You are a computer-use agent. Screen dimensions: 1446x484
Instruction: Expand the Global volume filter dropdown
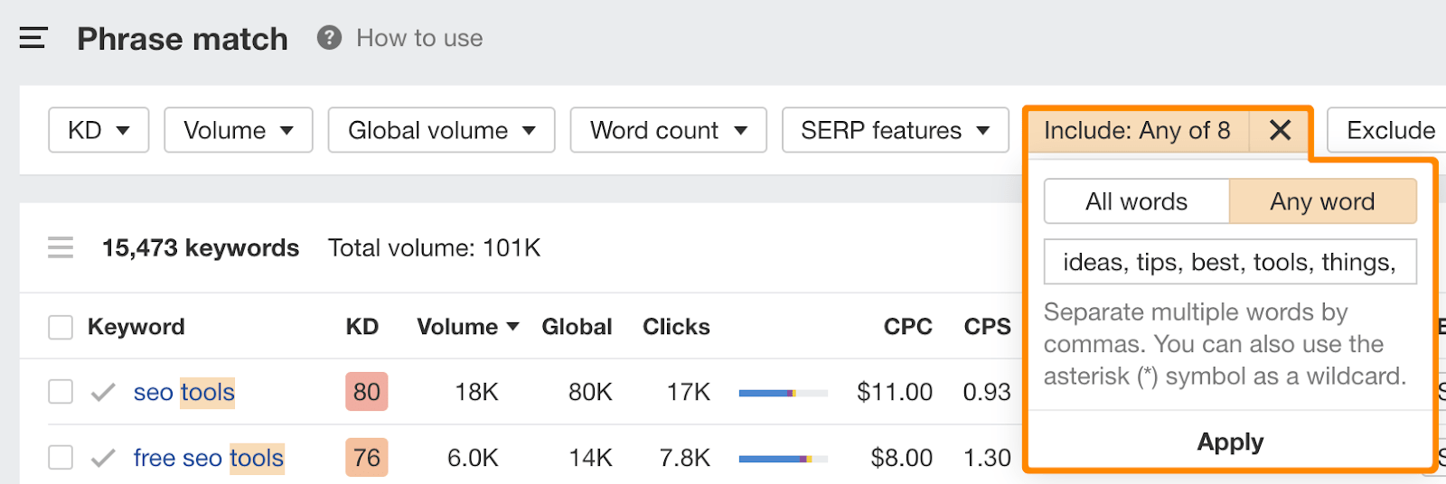click(x=441, y=131)
